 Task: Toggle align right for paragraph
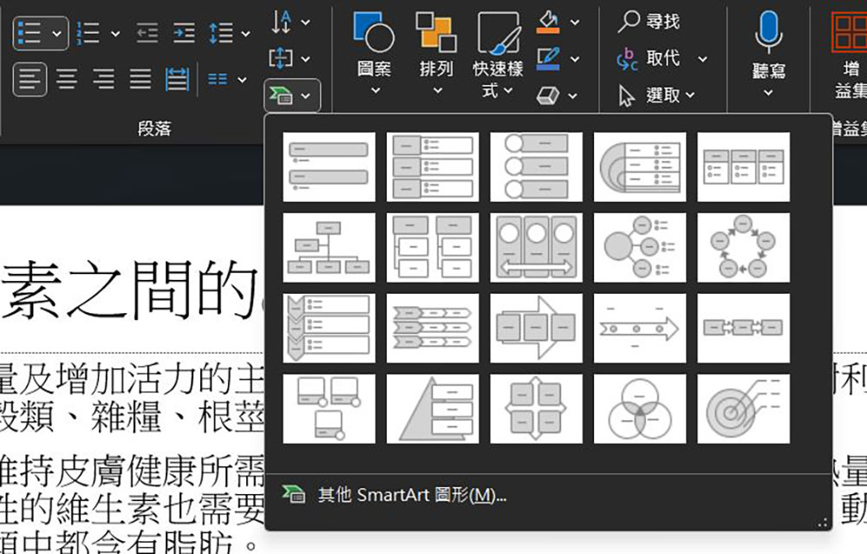point(103,80)
